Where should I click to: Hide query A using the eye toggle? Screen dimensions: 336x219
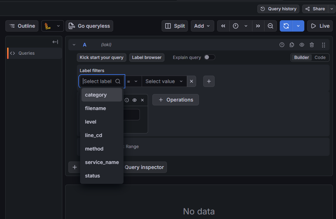tap(301, 44)
